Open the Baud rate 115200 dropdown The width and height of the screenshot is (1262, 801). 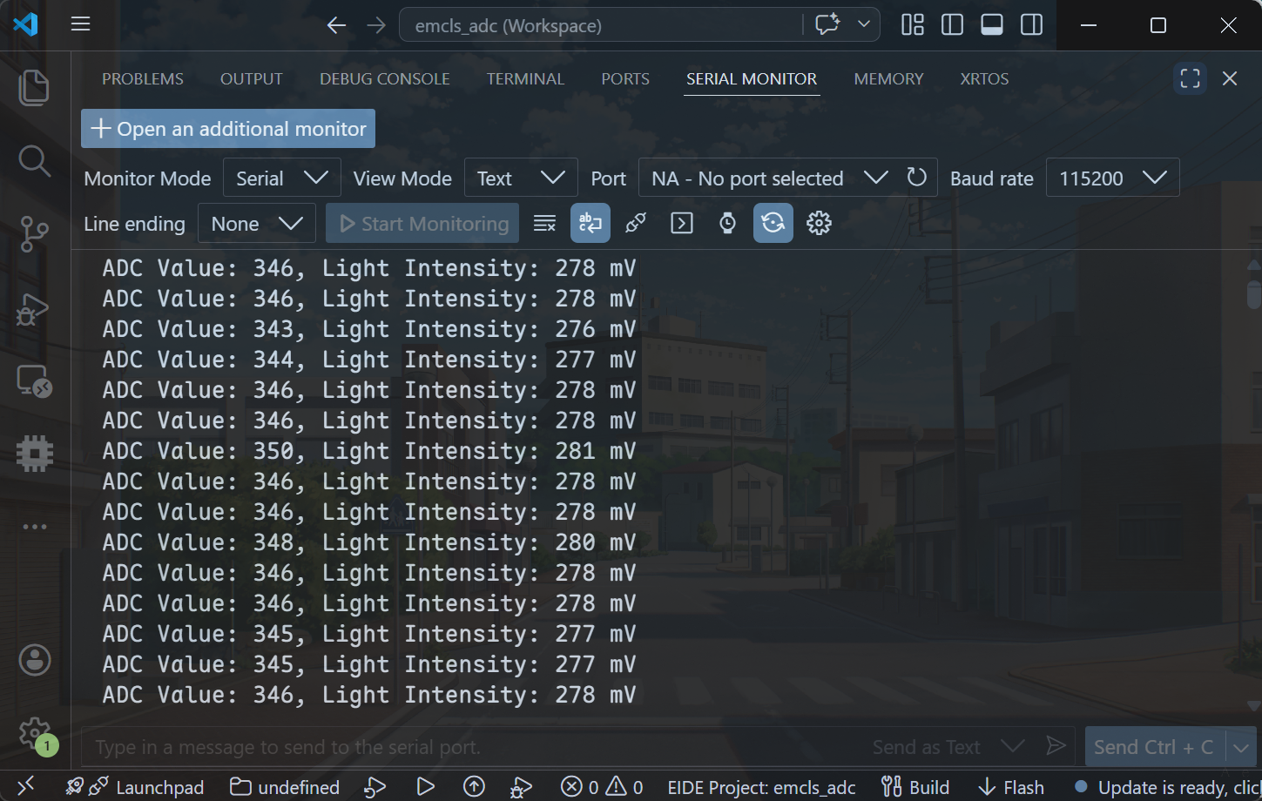click(x=1113, y=178)
